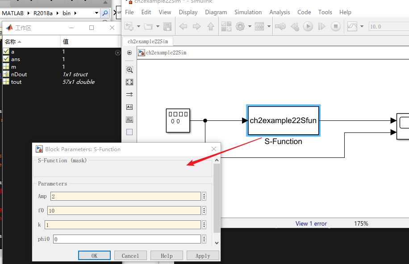Viewport: 409px width, 264px height.
Task: Click the dialog scrollbar up arrow
Action: pyautogui.click(x=217, y=160)
